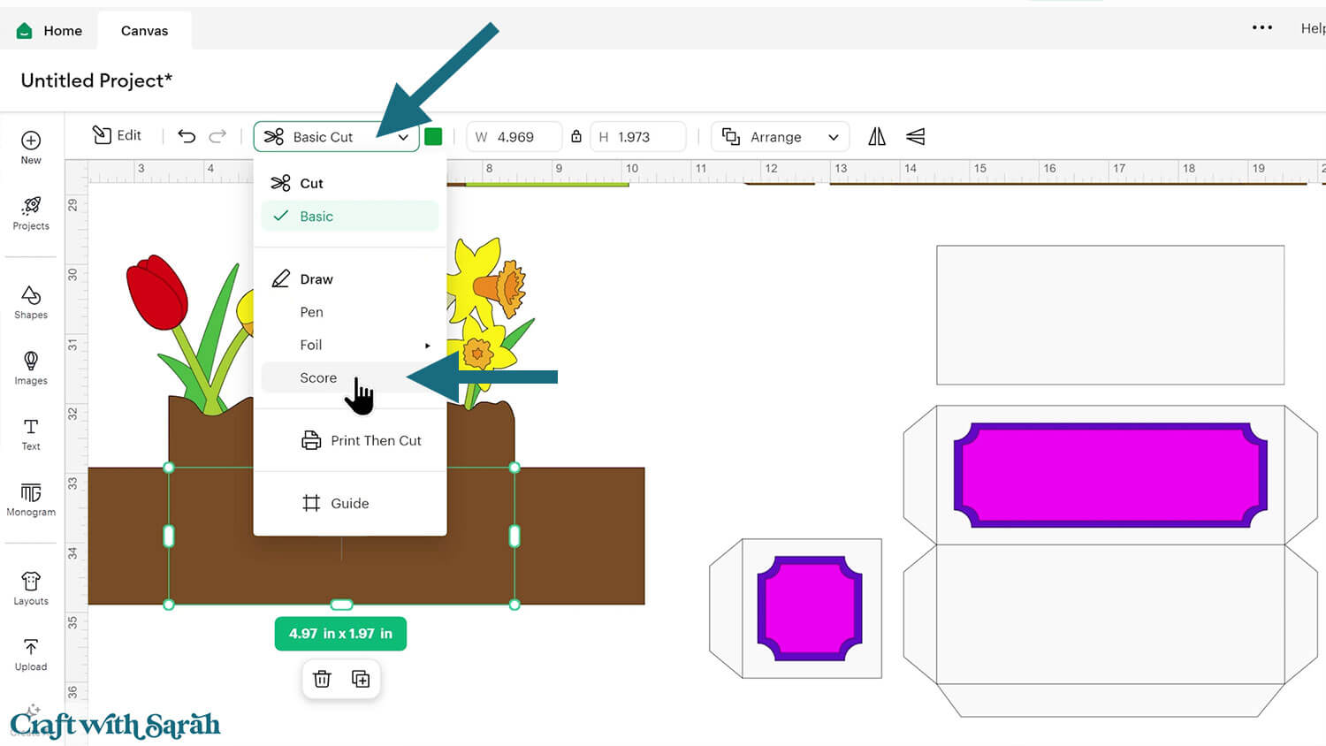Open the Images library

(x=31, y=368)
